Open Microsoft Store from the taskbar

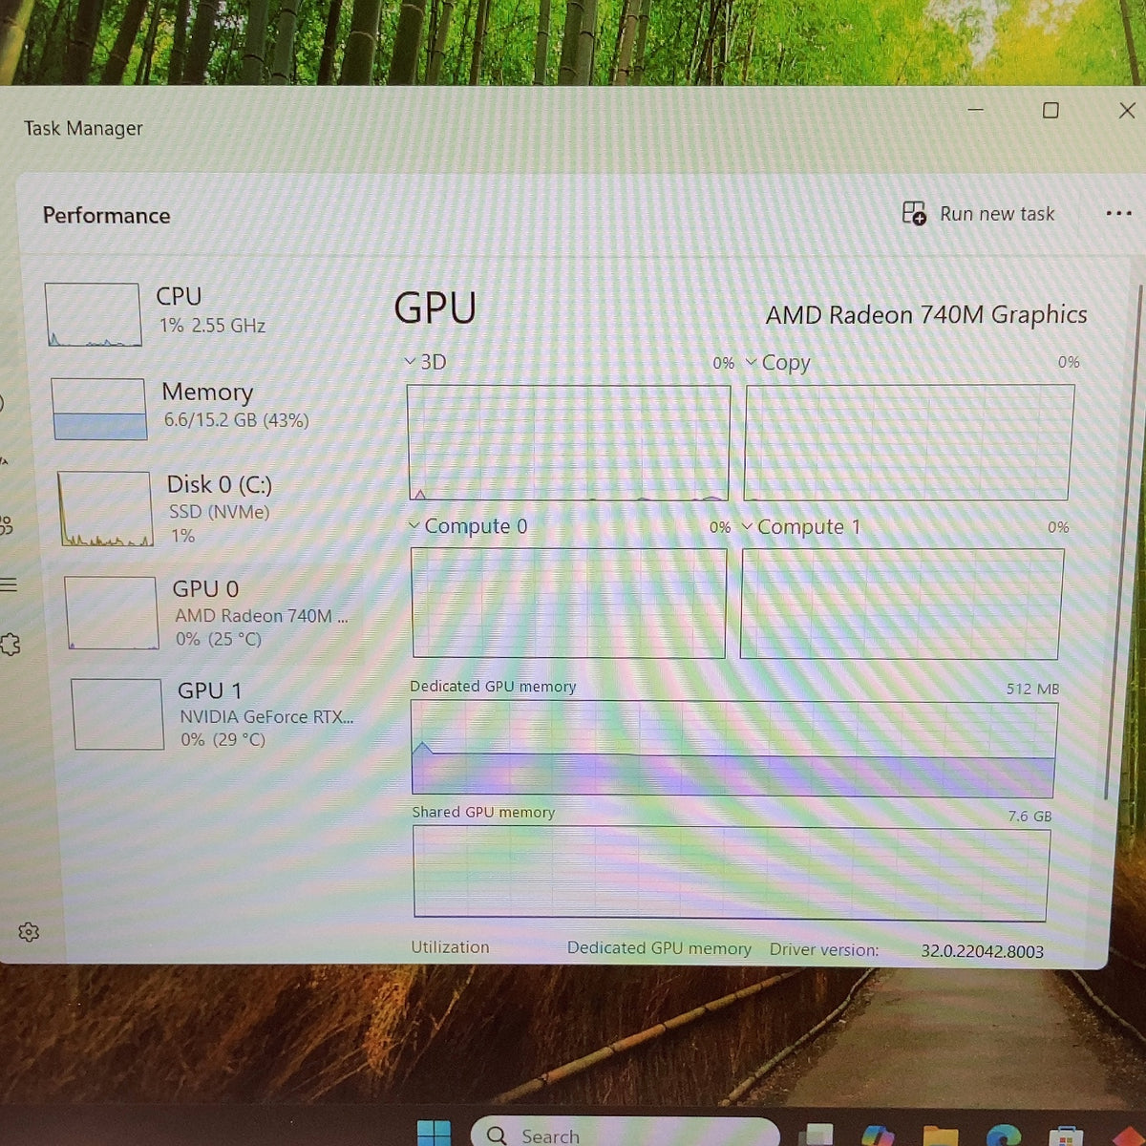(x=1065, y=1136)
